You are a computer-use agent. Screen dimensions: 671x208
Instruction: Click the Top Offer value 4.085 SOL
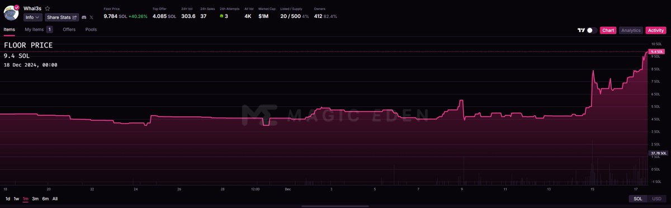(x=164, y=16)
